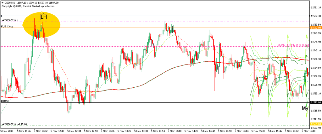This screenshot has height=134, width=322.
Task: Select the orange 11552.00 price tag
Action: pos(315,28)
